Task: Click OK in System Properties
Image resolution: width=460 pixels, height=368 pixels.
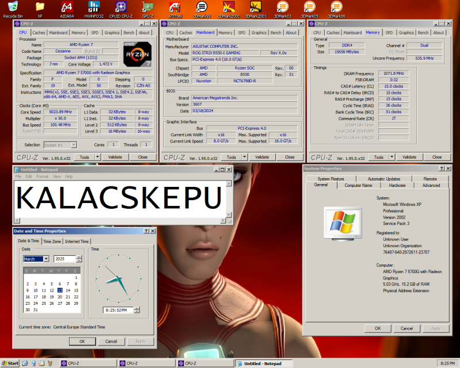Action: coord(378,328)
